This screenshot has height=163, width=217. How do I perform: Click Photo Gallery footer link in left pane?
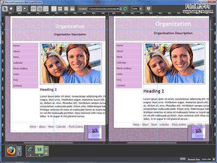click(x=76, y=127)
